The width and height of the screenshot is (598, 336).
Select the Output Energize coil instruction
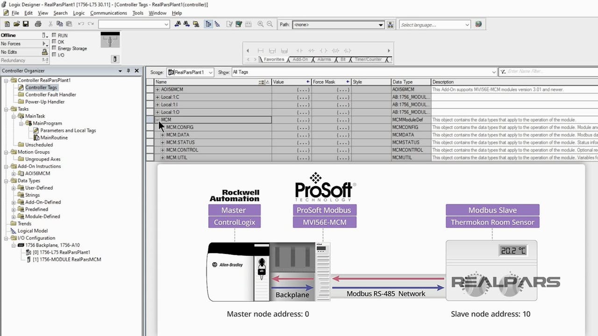click(322, 50)
